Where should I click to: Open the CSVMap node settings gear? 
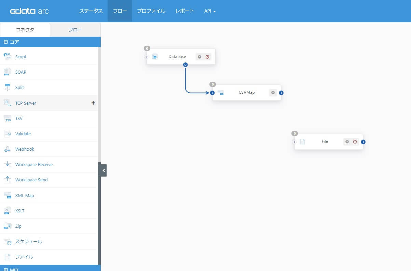point(273,92)
